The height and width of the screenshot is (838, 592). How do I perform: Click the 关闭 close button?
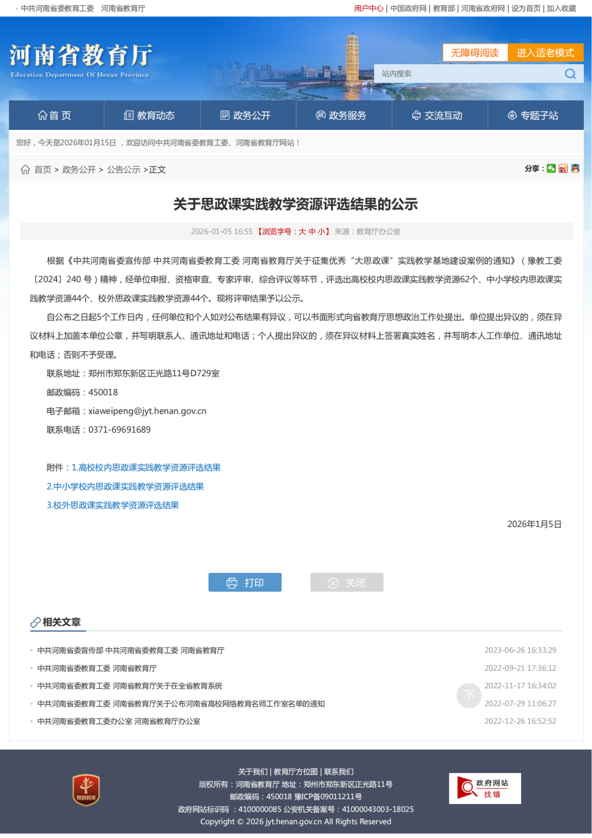point(347,582)
